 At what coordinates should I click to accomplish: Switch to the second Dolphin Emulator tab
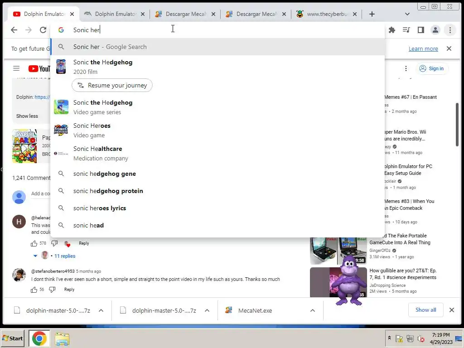[x=114, y=14]
